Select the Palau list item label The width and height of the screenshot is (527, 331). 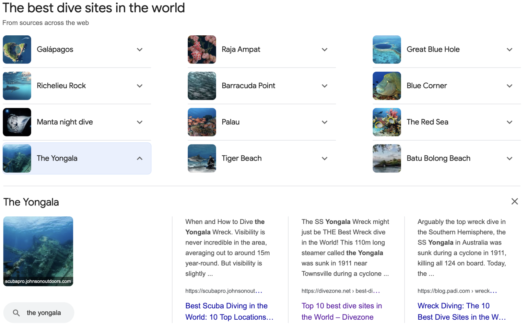[x=231, y=122]
